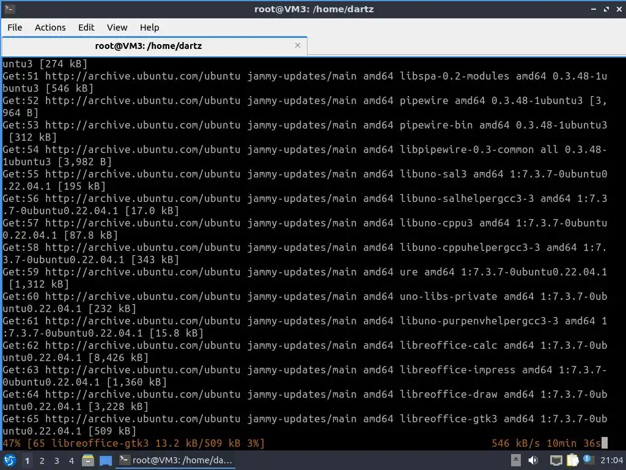Click the 'libreoffice-draw' package name in Get:64

[449, 394]
